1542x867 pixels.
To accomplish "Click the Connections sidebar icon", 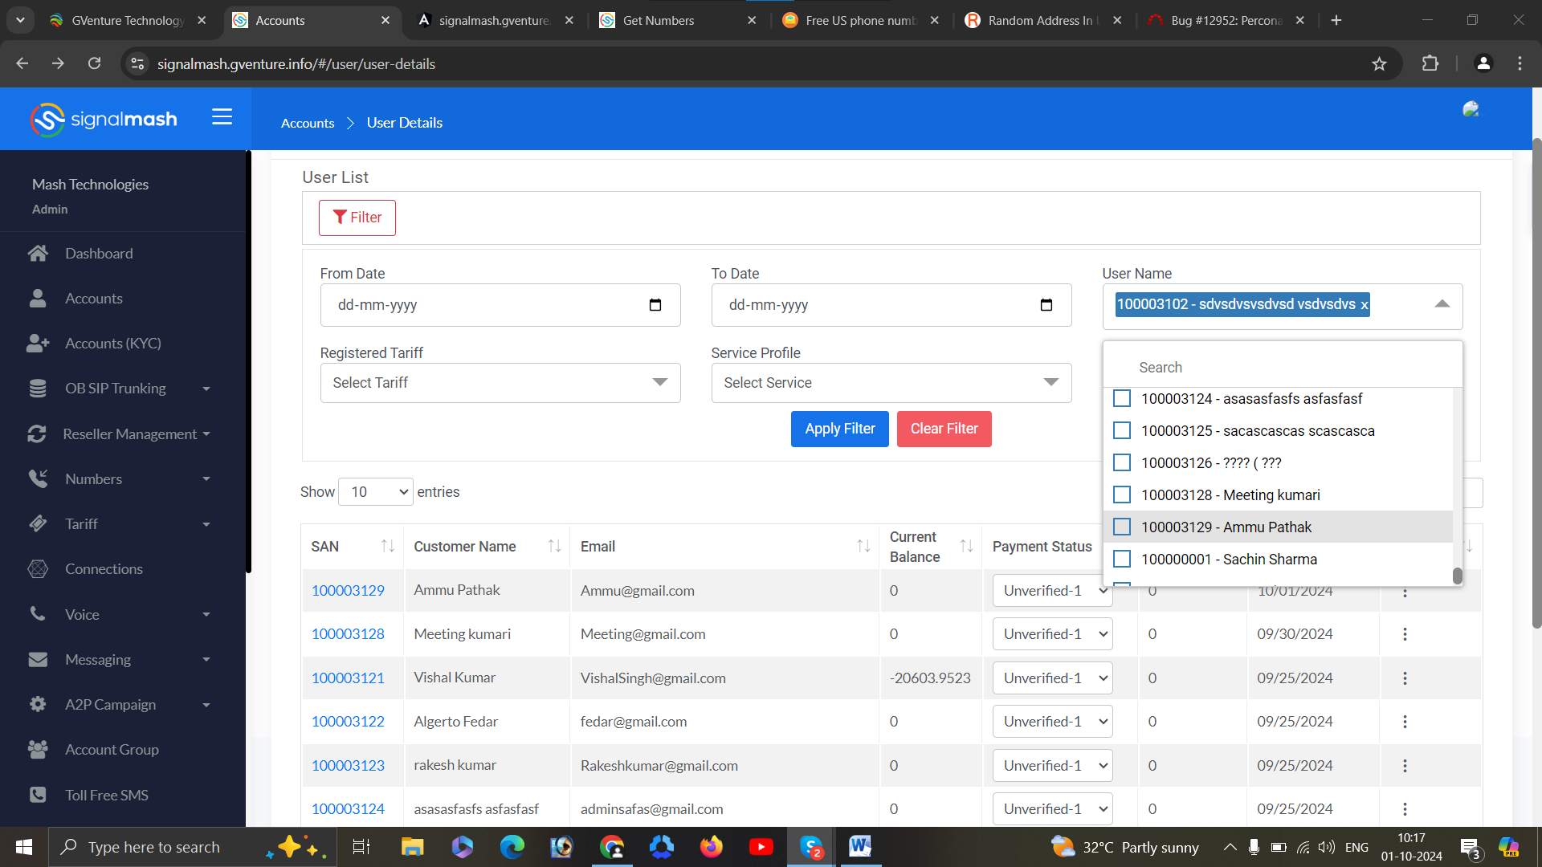I will click(x=38, y=569).
